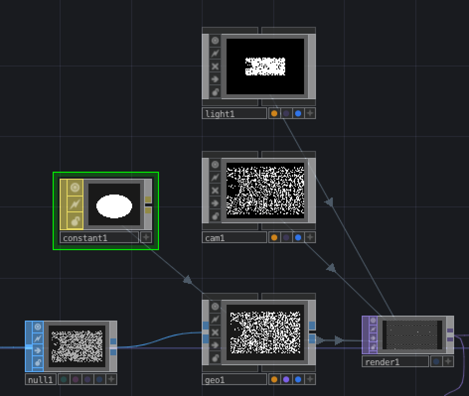Click the plus button beside cam1 name
The height and width of the screenshot is (396, 469).
click(310, 238)
